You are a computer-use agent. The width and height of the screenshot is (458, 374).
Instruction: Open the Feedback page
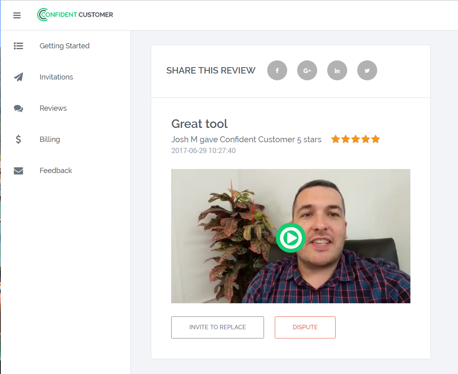pyautogui.click(x=56, y=170)
